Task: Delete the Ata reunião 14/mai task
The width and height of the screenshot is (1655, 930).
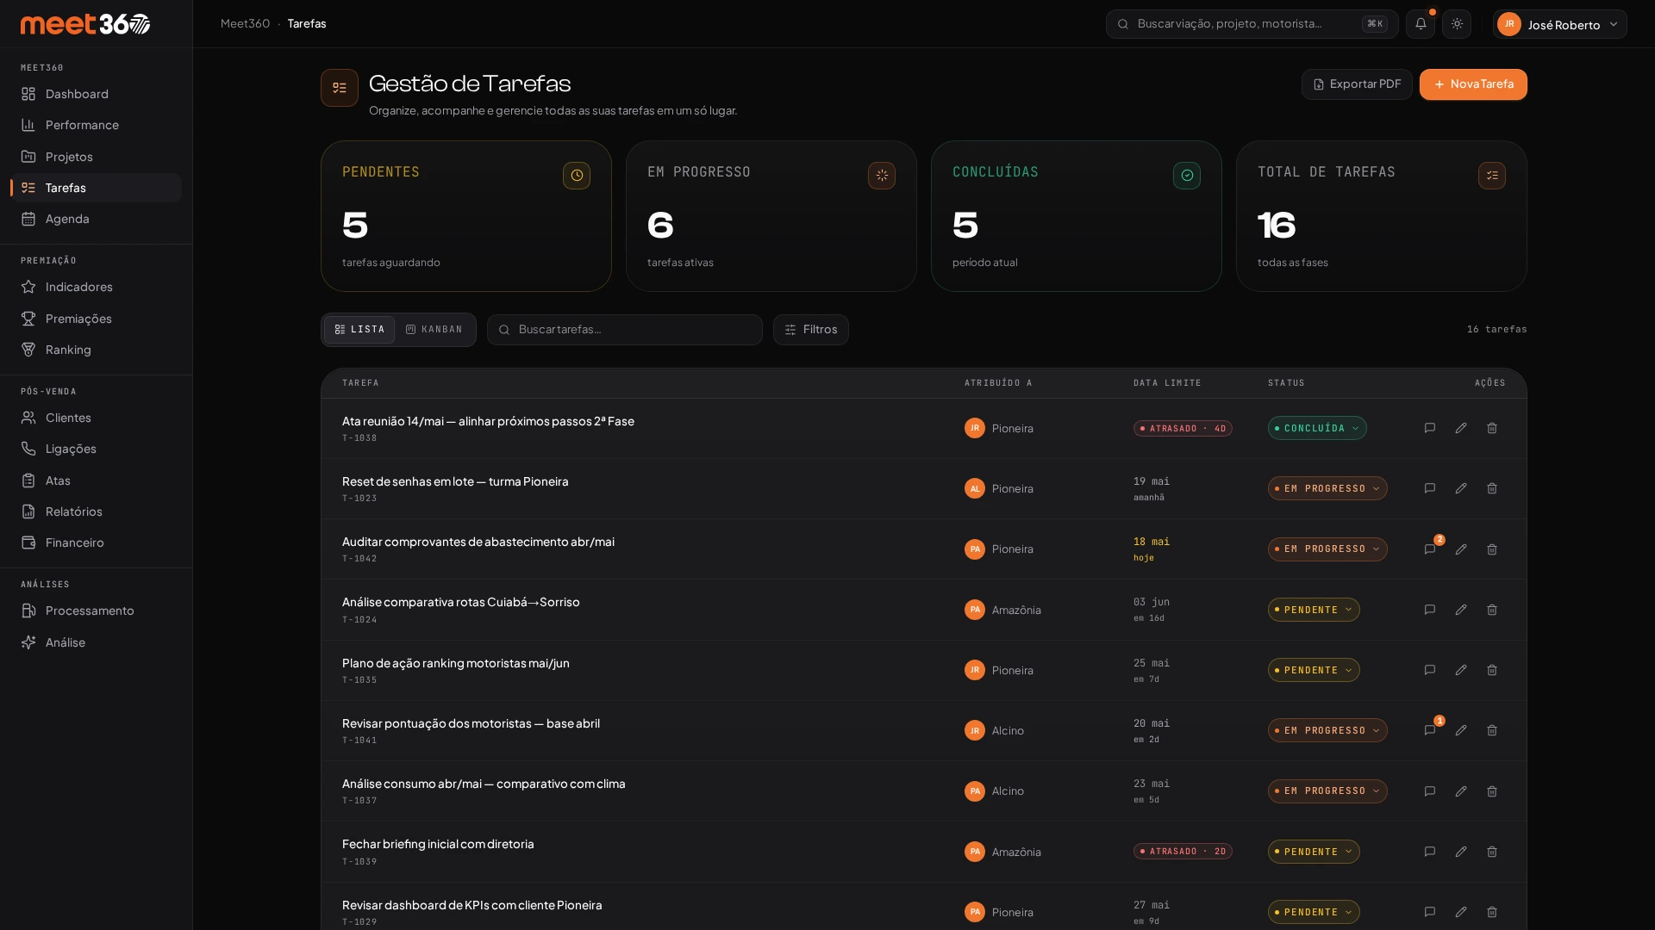Action: point(1492,428)
